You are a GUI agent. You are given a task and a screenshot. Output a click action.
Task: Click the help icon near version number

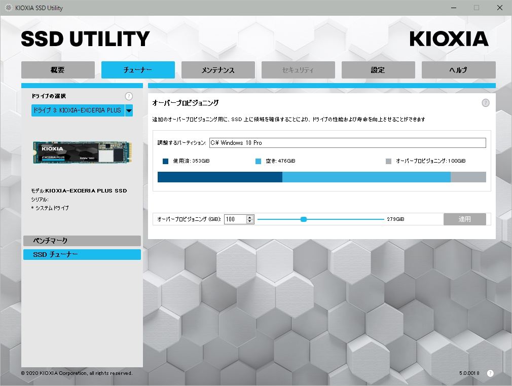[490, 373]
